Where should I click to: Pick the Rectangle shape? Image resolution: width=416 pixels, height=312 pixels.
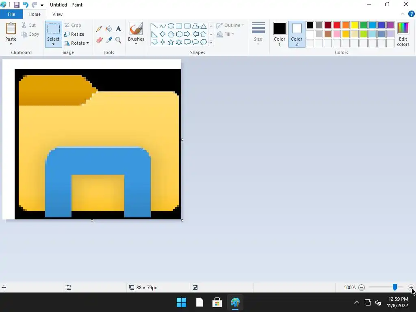[179, 26]
